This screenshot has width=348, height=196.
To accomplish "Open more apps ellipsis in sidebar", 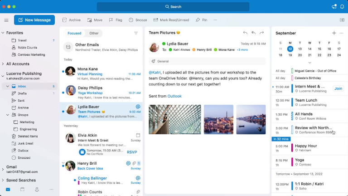I will tap(51, 190).
